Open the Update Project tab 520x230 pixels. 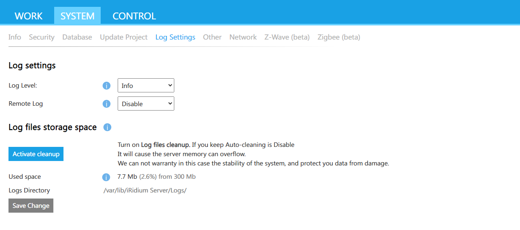point(124,37)
